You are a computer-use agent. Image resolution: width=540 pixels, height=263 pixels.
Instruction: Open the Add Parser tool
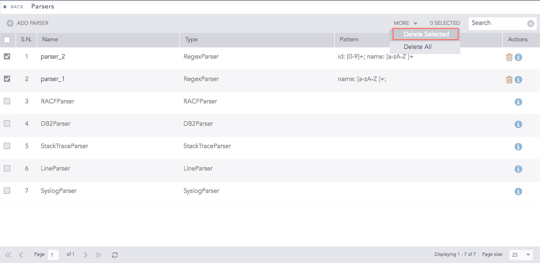(x=27, y=23)
